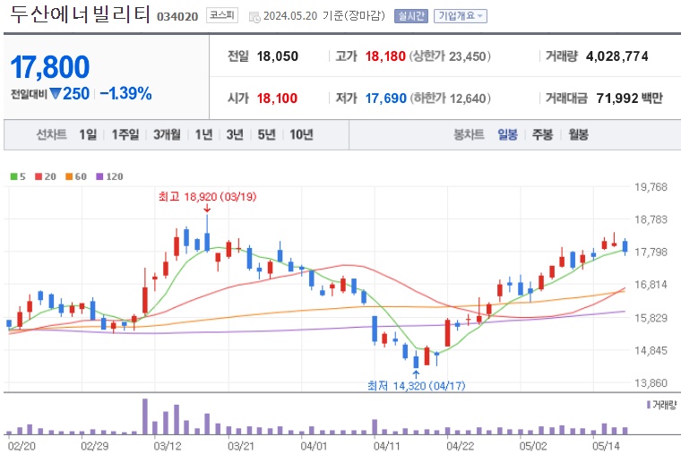Click the 고가 18,180 value

[385, 56]
